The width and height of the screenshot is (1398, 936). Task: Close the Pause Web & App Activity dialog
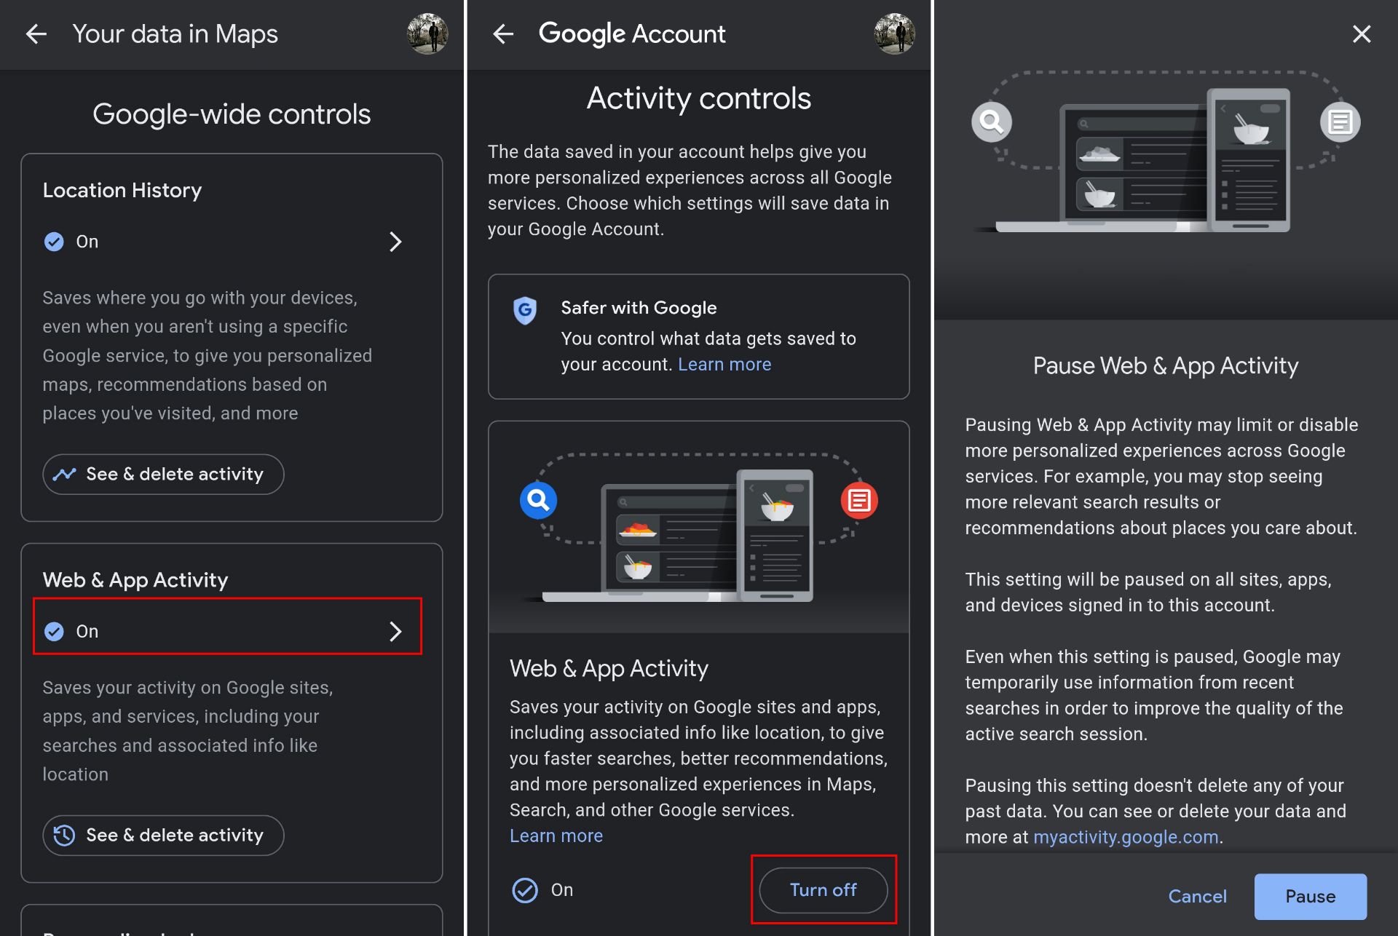click(1361, 33)
